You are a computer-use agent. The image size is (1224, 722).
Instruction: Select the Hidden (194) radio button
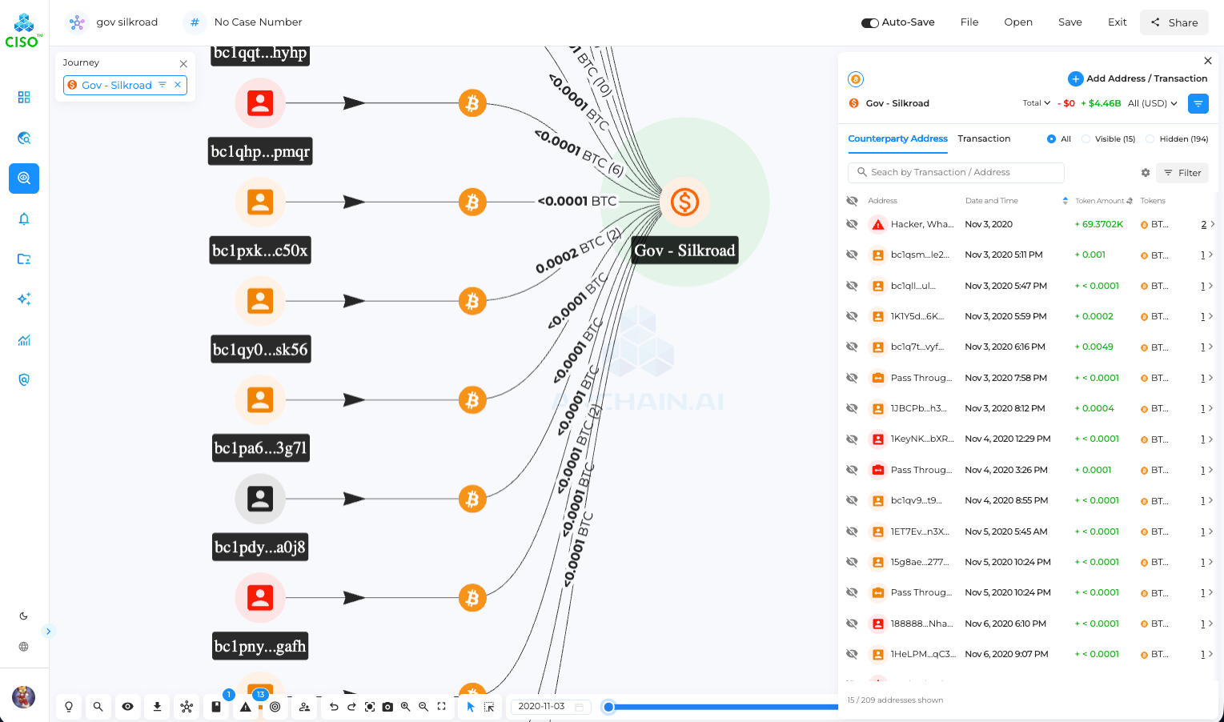click(1150, 139)
